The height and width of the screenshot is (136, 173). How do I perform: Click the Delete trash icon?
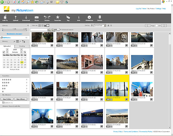coord(100,18)
